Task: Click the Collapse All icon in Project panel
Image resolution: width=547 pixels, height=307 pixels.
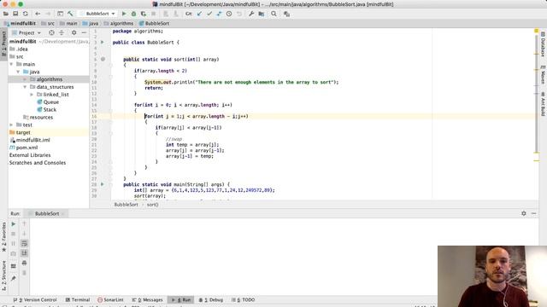Action: tap(62, 32)
